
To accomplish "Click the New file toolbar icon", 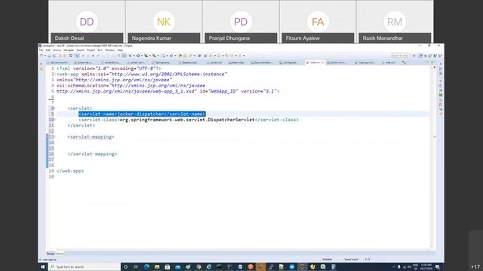I will tap(42, 56).
